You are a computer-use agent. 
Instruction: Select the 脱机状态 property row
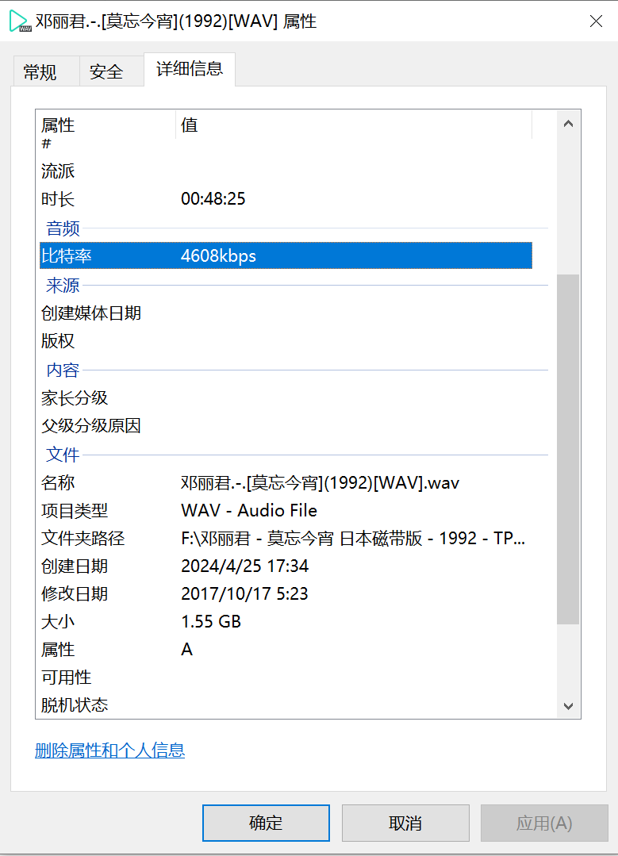pos(286,705)
